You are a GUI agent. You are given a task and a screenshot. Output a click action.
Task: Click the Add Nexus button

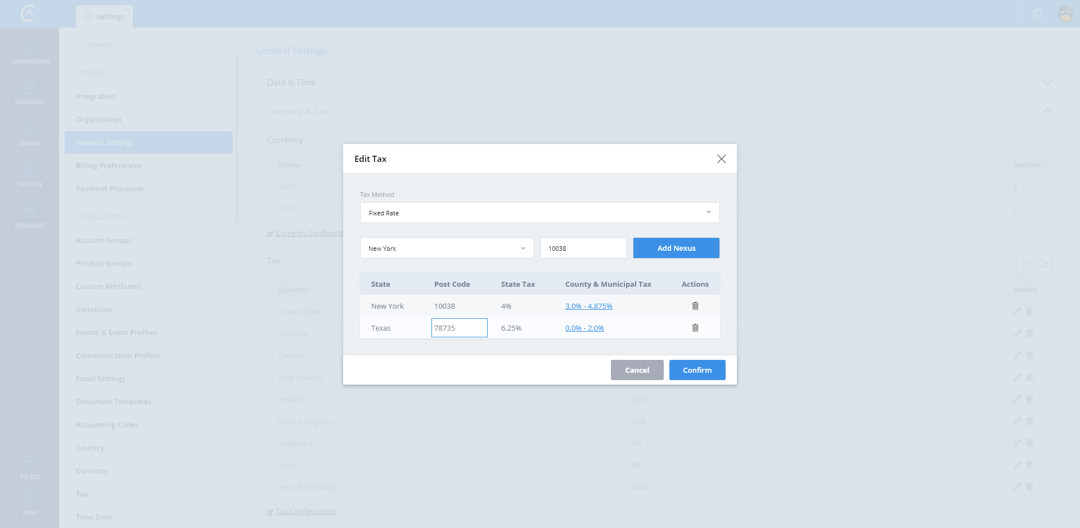click(676, 248)
